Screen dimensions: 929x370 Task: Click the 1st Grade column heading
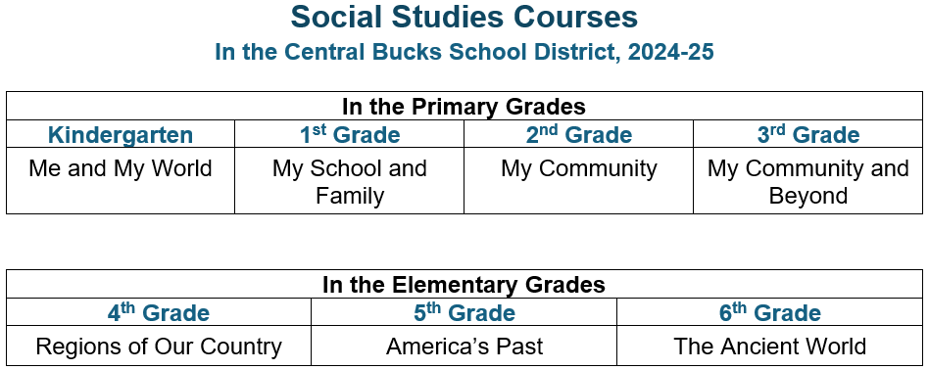[x=350, y=135]
